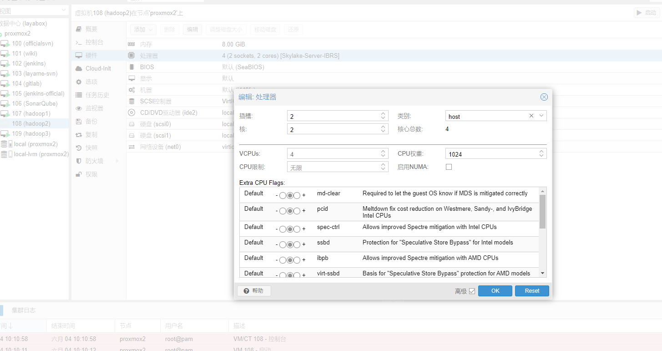The height and width of the screenshot is (351, 662).
Task: Confirm with the OK button
Action: tap(495, 291)
